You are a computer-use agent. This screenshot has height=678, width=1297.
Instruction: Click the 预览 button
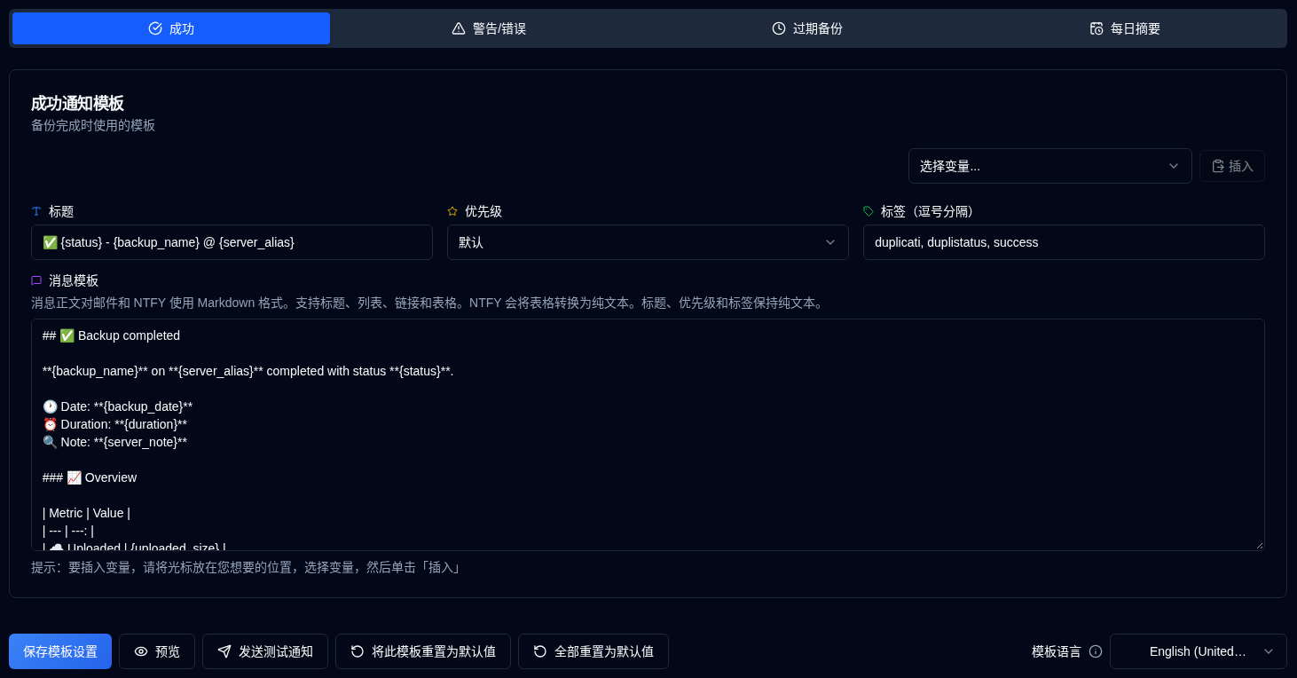coord(157,651)
